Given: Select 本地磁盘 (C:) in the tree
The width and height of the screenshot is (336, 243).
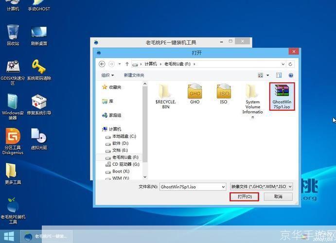Looking at the screenshot, I should 121,137.
